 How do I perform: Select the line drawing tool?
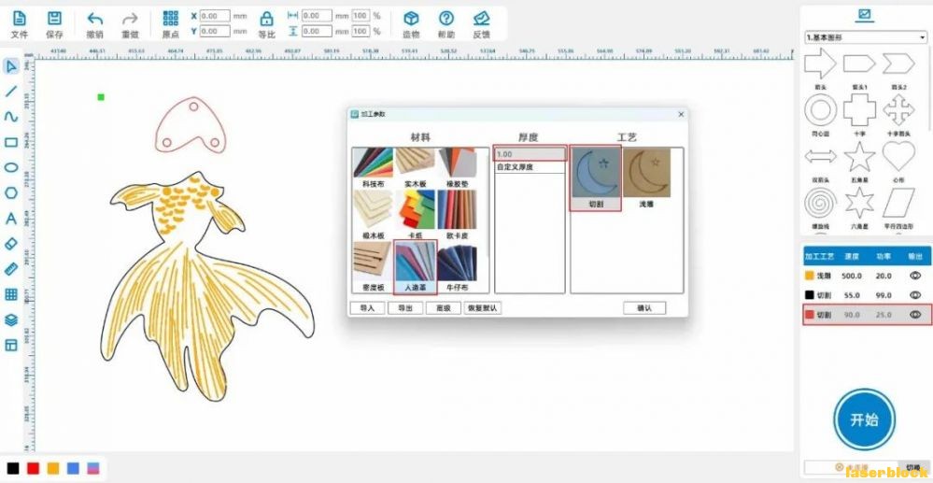coord(10,92)
